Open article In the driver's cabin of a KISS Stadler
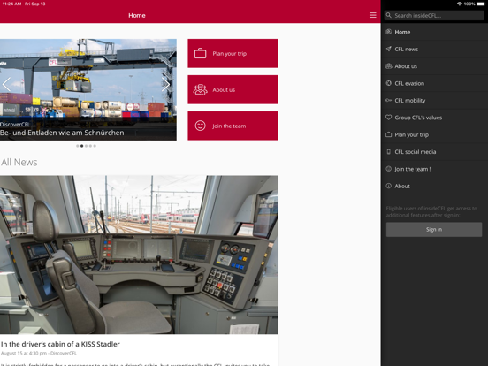The width and height of the screenshot is (488, 366). 60,344
